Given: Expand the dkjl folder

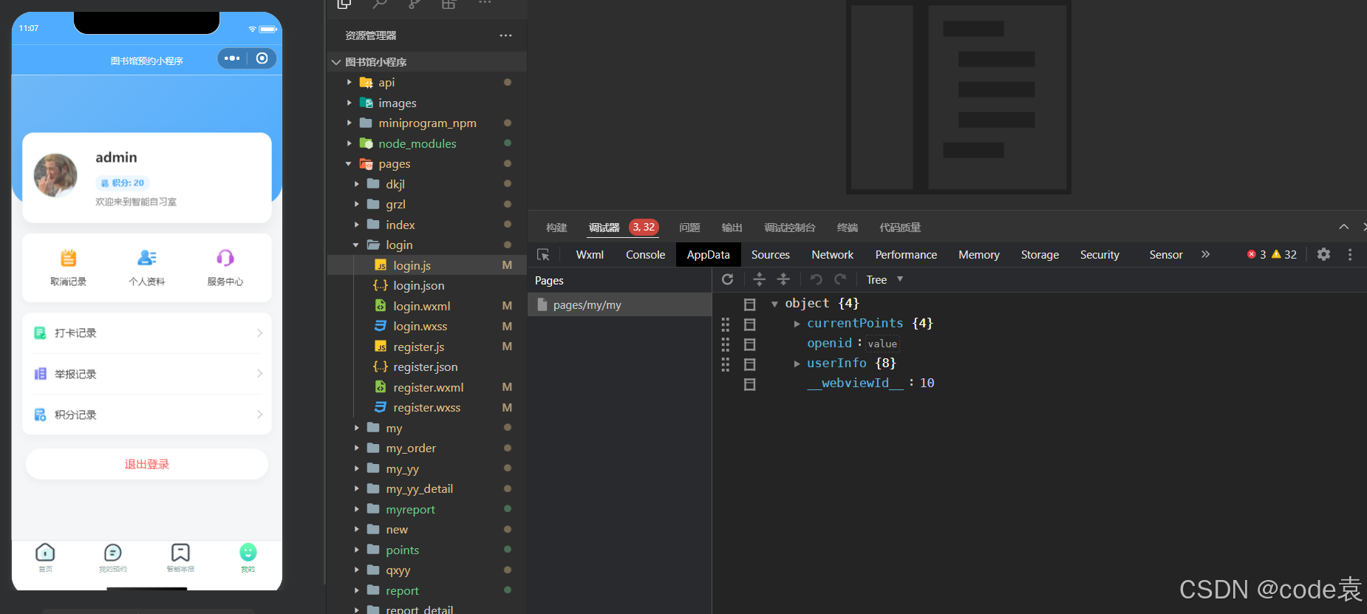Looking at the screenshot, I should pyautogui.click(x=357, y=184).
